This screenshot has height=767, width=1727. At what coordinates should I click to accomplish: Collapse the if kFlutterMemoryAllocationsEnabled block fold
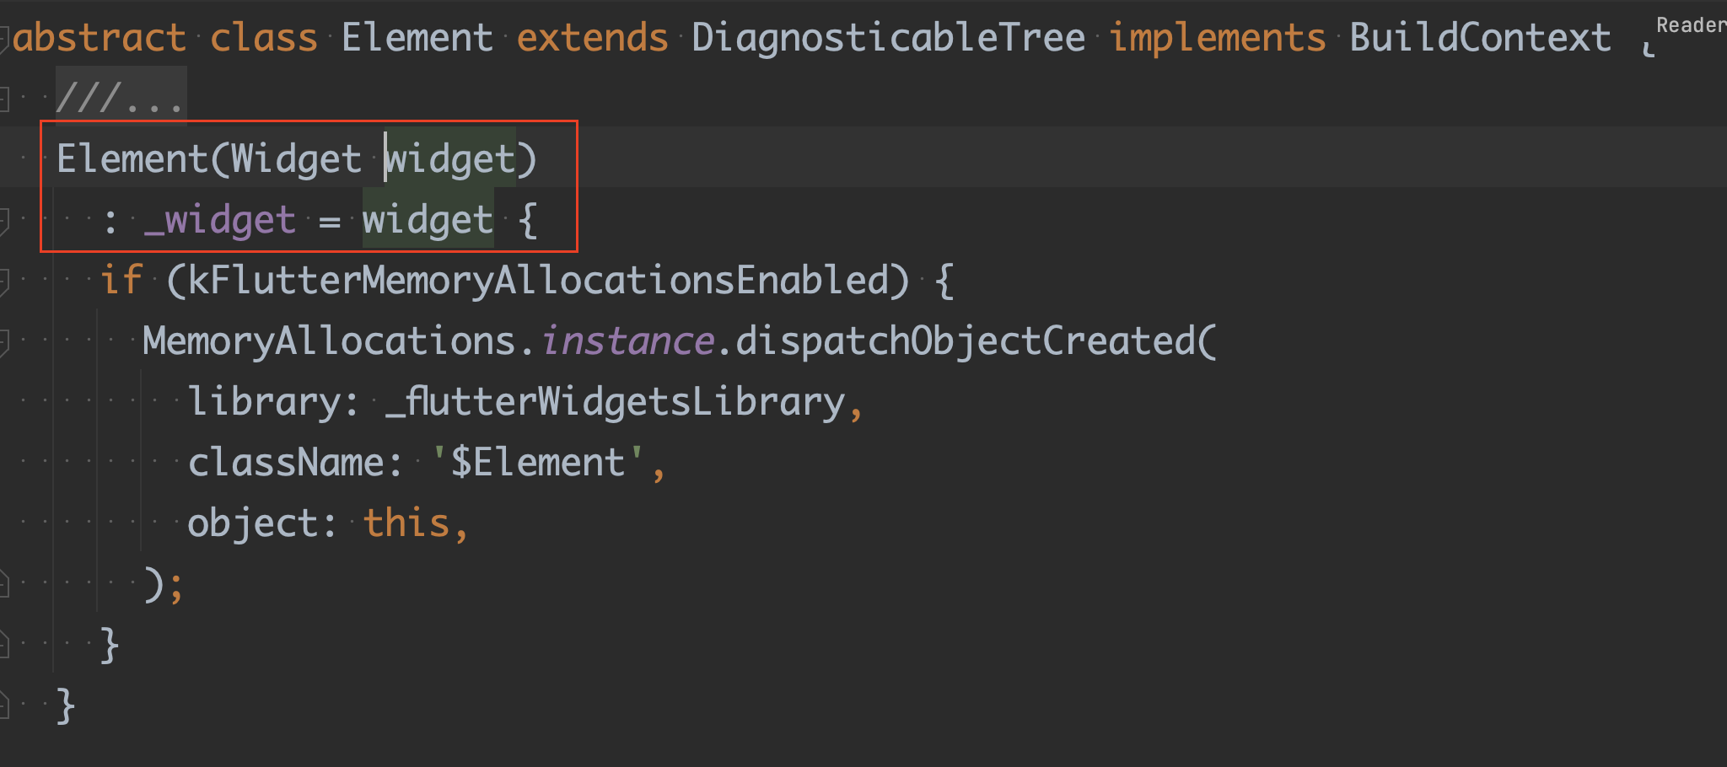[3, 281]
